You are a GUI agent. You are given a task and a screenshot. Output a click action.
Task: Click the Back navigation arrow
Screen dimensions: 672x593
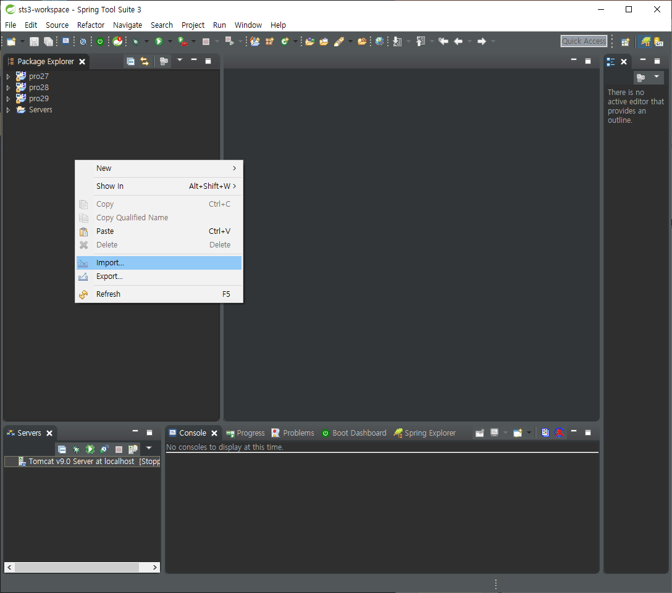[458, 41]
